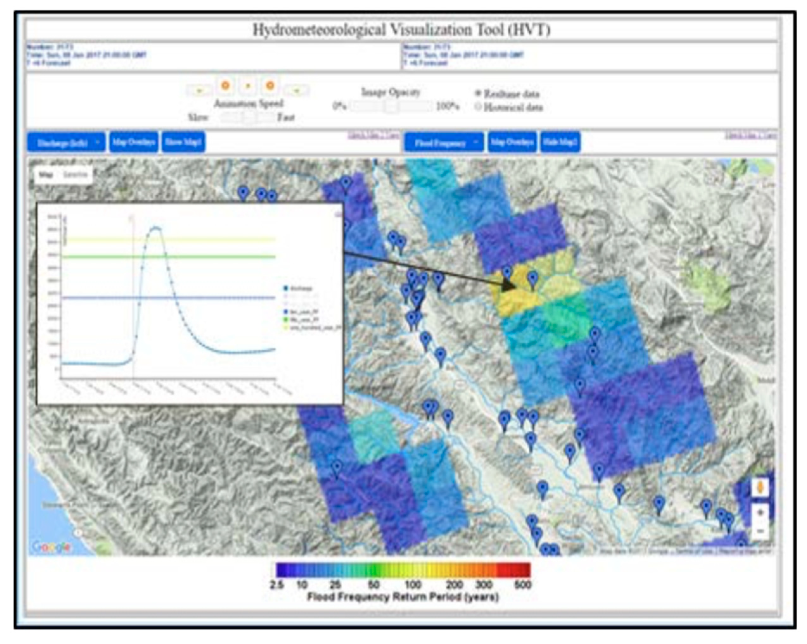
Task: Select the Historical data radio button
Action: [x=478, y=107]
